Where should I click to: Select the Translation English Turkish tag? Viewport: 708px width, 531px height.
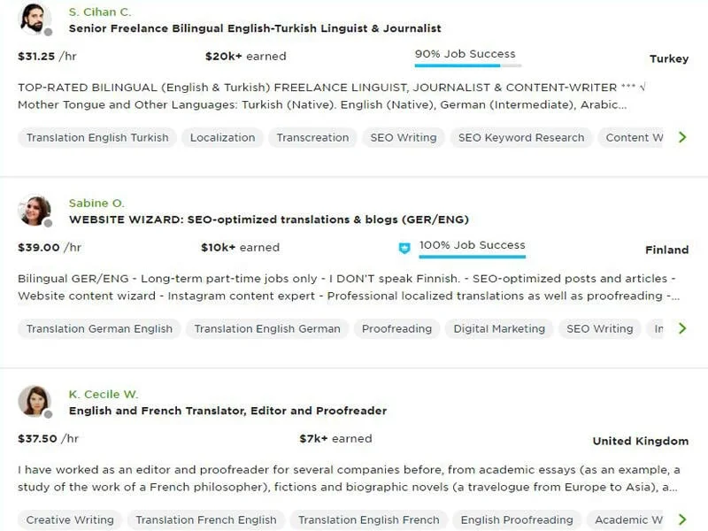point(97,137)
